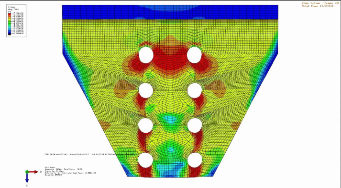Select the yellow swatch in the legend

(10, 19)
